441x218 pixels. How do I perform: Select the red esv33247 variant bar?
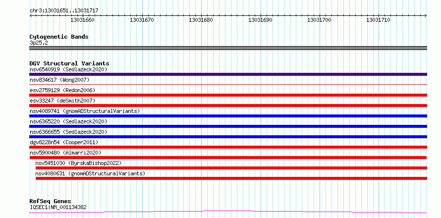[228, 106]
